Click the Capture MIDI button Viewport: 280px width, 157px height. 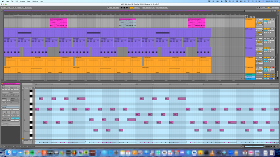coord(137,8)
